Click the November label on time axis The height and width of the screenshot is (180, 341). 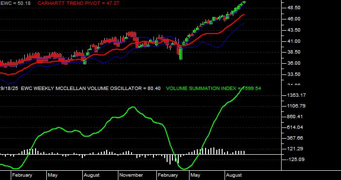pos(132,175)
